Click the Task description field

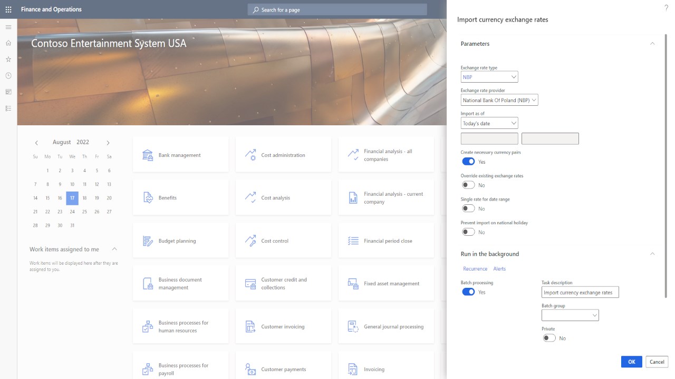pyautogui.click(x=580, y=292)
